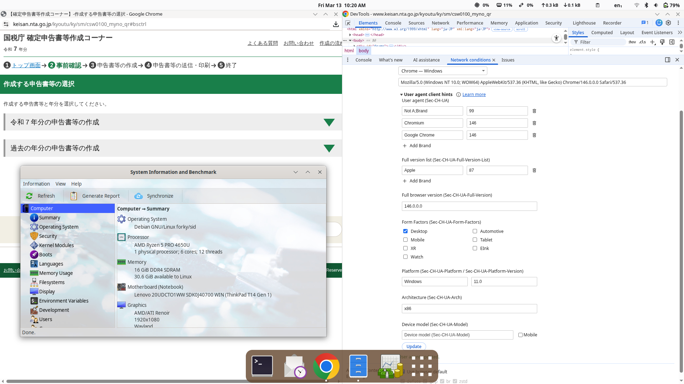Click the Generate Report toolbar icon
The height and width of the screenshot is (384, 684).
point(74,196)
